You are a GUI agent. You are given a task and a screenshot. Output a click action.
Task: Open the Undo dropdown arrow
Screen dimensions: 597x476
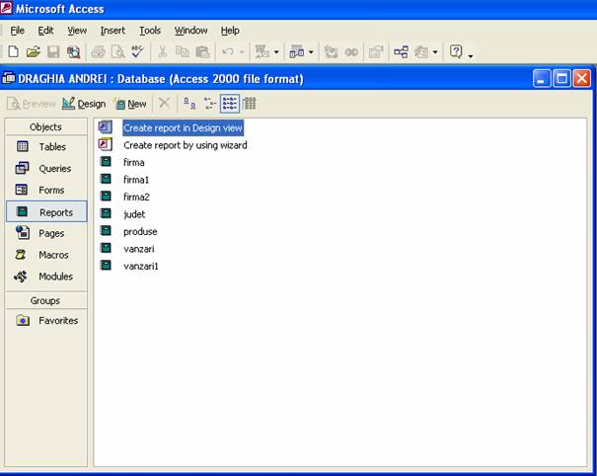point(242,51)
